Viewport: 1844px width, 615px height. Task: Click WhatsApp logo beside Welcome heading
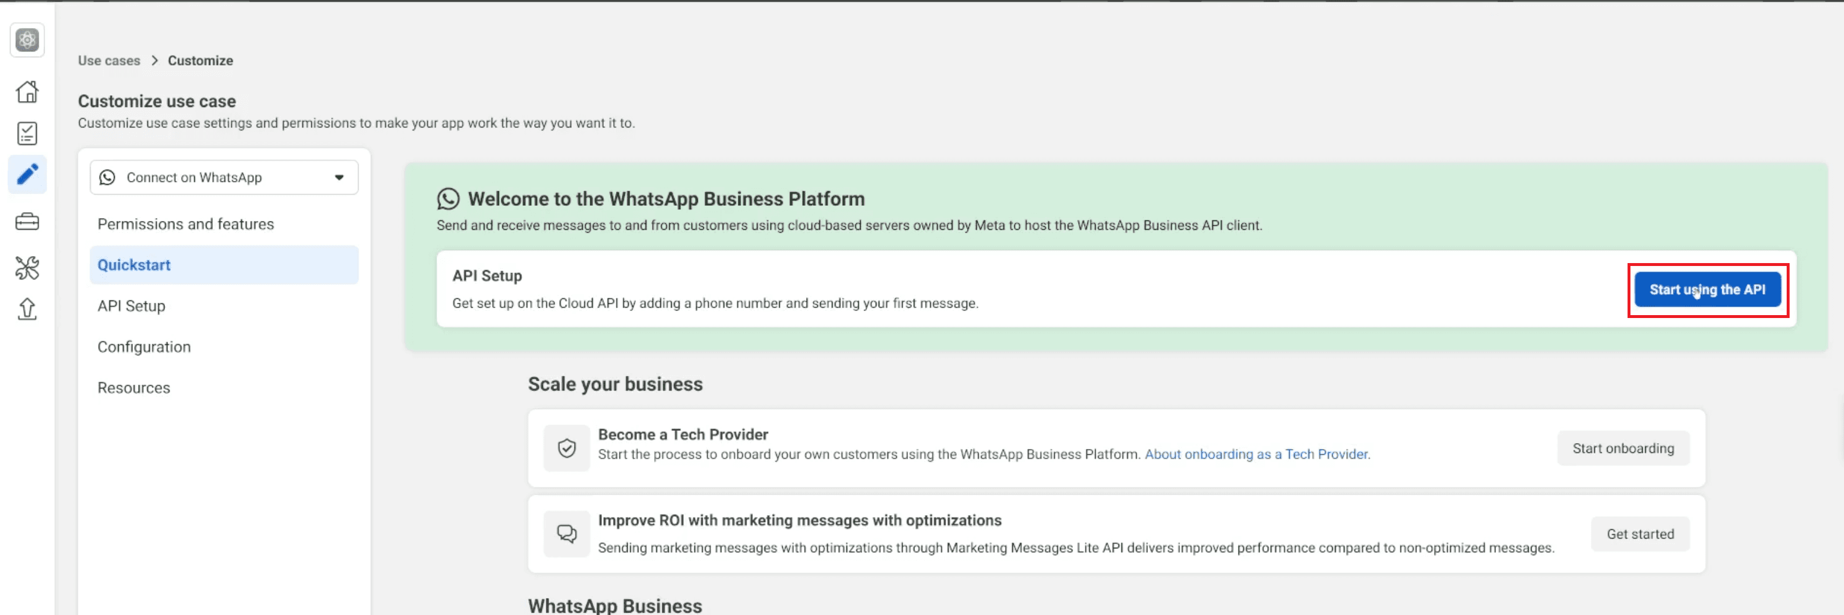click(x=448, y=199)
